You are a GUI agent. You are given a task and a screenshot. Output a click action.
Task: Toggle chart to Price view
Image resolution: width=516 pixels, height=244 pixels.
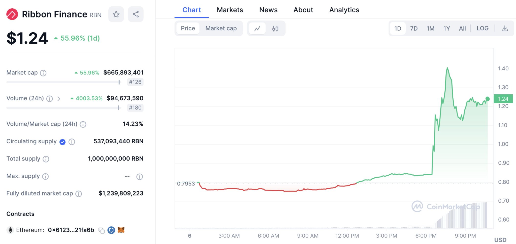pos(188,29)
